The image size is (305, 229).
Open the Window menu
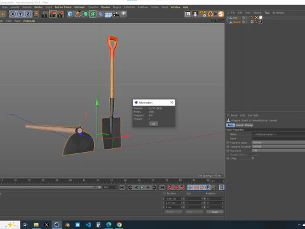point(175,7)
